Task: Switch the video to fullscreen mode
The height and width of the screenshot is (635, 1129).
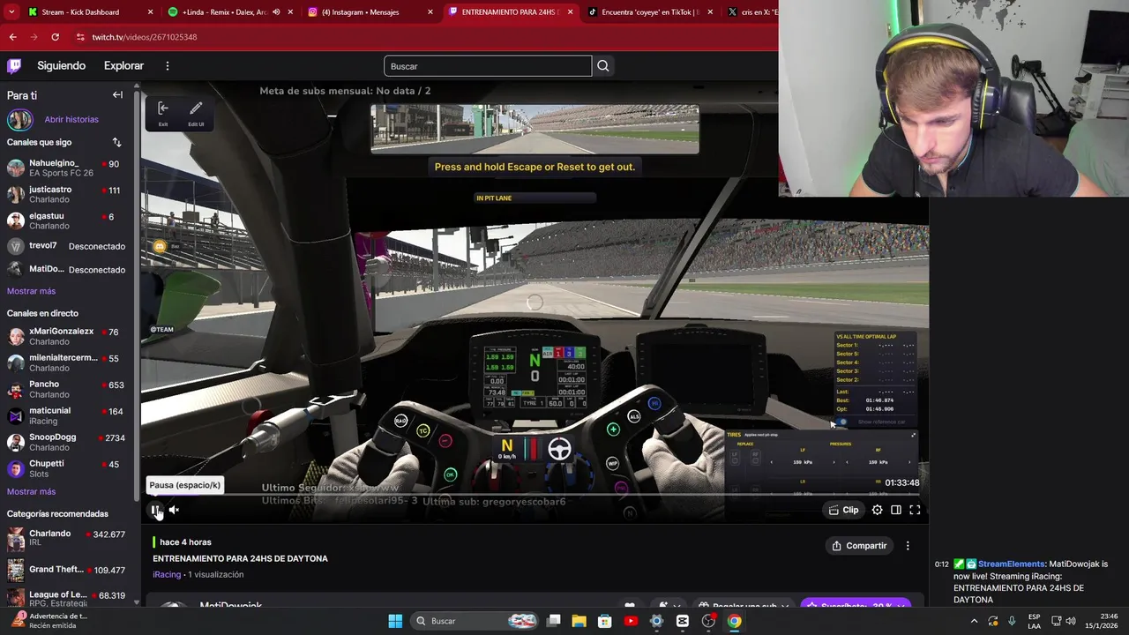Action: click(915, 510)
